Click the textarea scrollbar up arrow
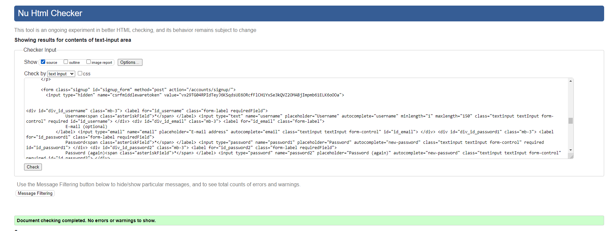The width and height of the screenshot is (616, 231). (570, 81)
